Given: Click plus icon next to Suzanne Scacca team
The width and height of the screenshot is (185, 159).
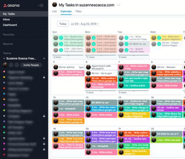Looking at the screenshot, I should 44,59.
